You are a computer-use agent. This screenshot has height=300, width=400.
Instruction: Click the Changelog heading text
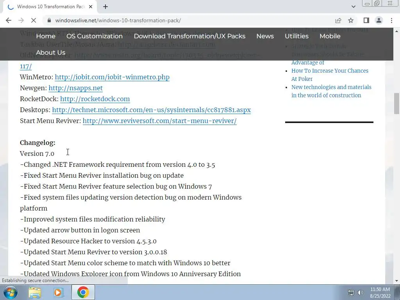point(37,143)
